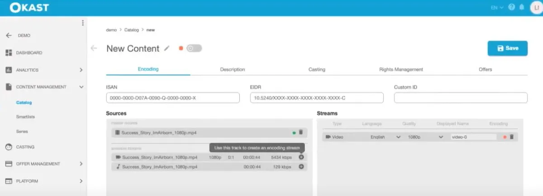This screenshot has width=543, height=196.
Task: Click the 5434 kbps bitrate value
Action: [282, 157]
